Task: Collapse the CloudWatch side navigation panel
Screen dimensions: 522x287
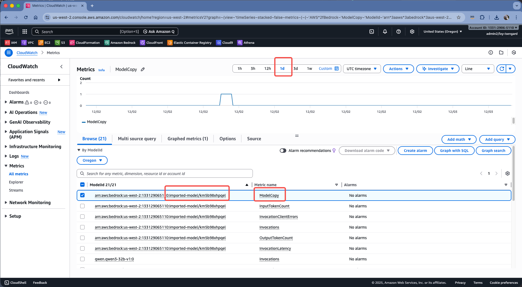Action: tap(61, 67)
